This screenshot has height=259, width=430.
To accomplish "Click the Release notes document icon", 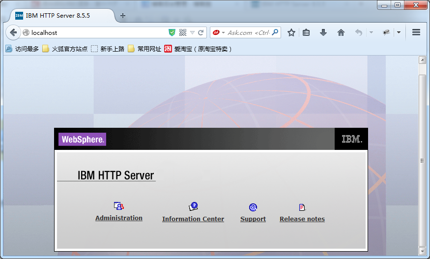I will [x=302, y=207].
